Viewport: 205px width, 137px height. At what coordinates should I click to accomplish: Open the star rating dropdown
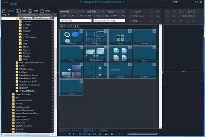pos(121,134)
